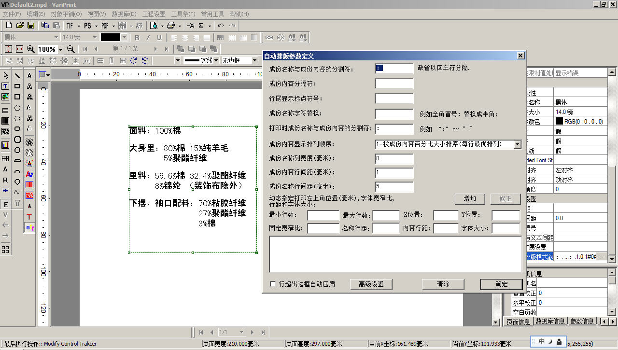
Task: Open the 14.0镑 font size dropdown
Action: [95, 37]
